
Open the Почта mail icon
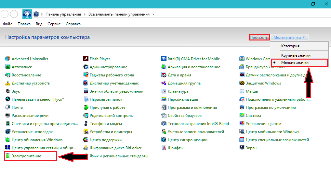pos(8,107)
